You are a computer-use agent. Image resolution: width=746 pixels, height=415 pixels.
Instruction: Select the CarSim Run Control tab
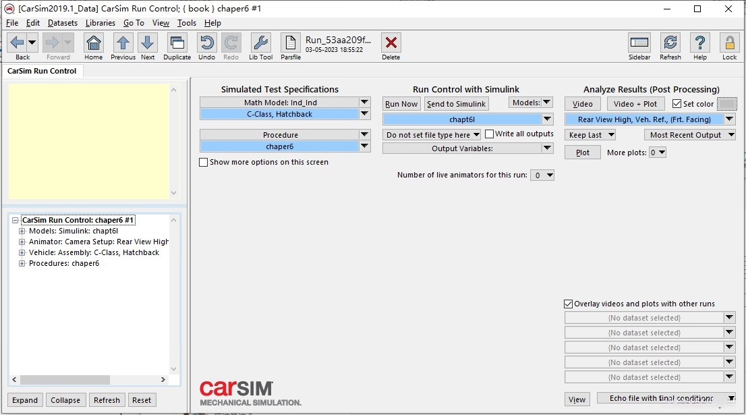42,71
